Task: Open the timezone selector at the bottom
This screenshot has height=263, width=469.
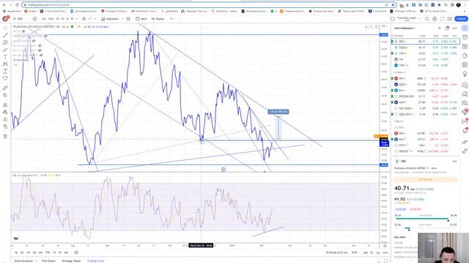Action: click(x=337, y=253)
